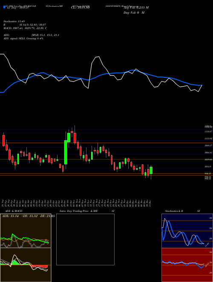Open the red RSI chart thumbnail

pyautogui.click(x=187, y=265)
